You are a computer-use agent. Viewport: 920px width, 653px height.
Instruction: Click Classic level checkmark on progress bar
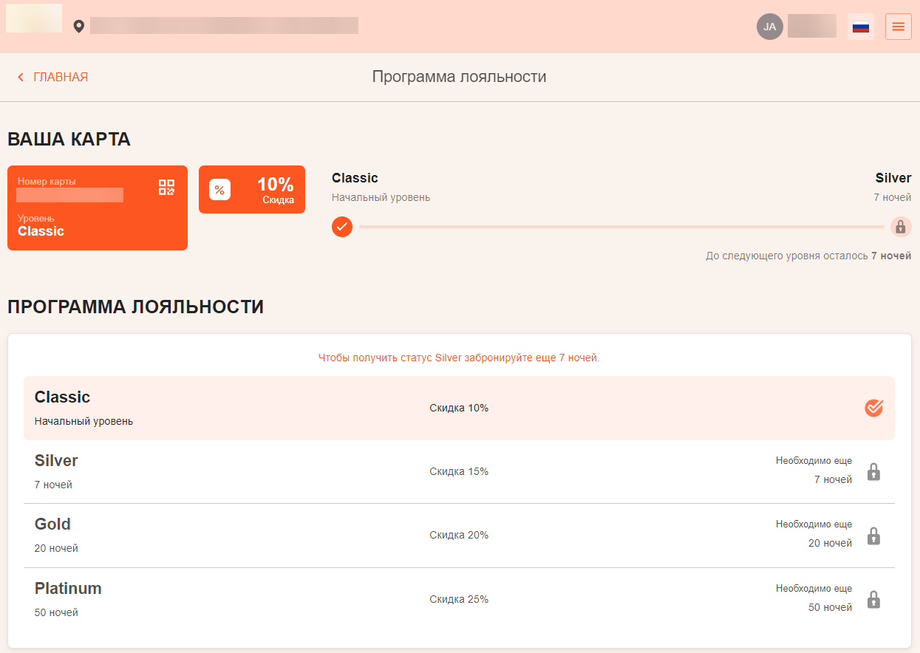pos(342,227)
